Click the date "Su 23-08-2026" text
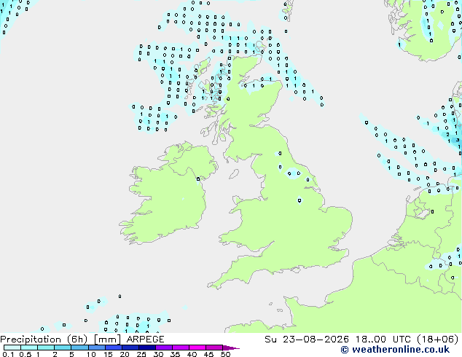Screen dimensions: 462x357 coord(307,340)
